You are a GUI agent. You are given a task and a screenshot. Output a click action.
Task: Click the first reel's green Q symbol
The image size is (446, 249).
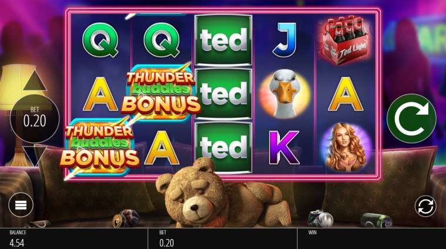pos(100,40)
